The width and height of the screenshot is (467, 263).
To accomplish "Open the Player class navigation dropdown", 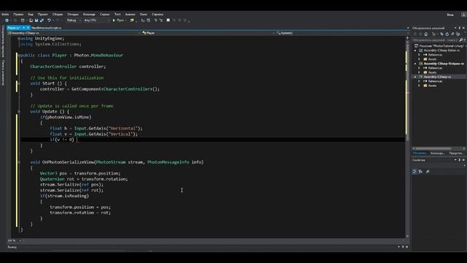I will [x=208, y=33].
